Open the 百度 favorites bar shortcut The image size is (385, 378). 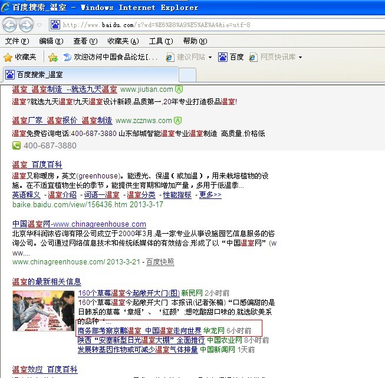coord(231,57)
